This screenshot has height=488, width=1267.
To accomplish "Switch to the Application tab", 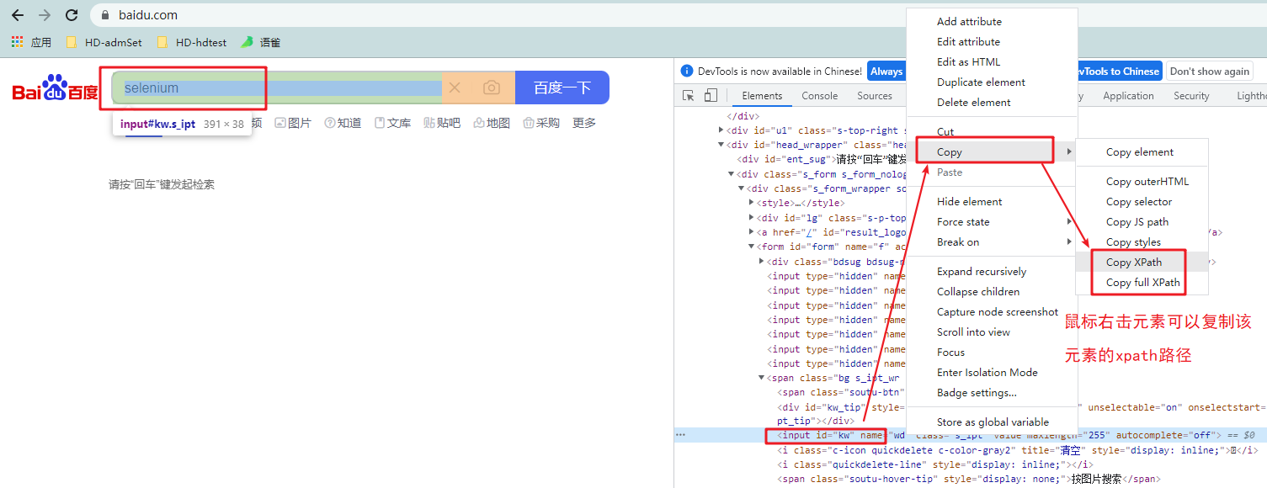I will (1128, 96).
